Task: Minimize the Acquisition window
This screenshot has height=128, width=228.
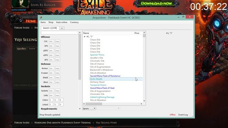Action: click(x=178, y=17)
